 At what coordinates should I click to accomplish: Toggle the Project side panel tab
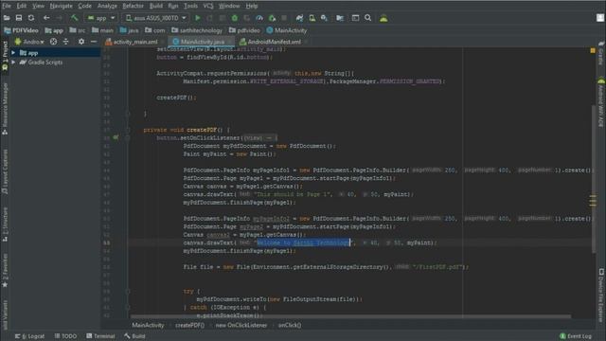(x=5, y=55)
